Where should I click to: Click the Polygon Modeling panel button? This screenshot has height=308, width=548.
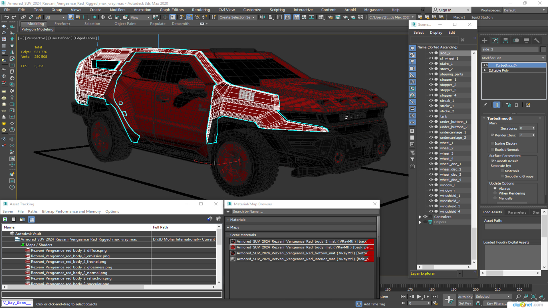[37, 29]
